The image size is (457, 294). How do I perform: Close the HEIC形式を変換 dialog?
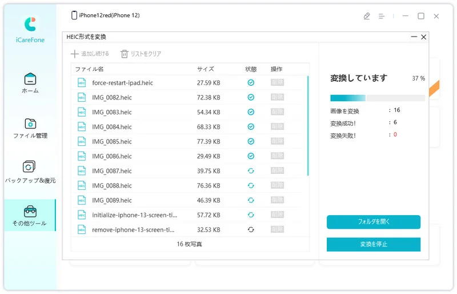[x=423, y=37]
